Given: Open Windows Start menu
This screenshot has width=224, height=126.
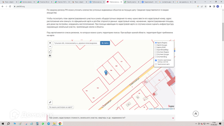Looking at the screenshot, I should click(3, 123).
